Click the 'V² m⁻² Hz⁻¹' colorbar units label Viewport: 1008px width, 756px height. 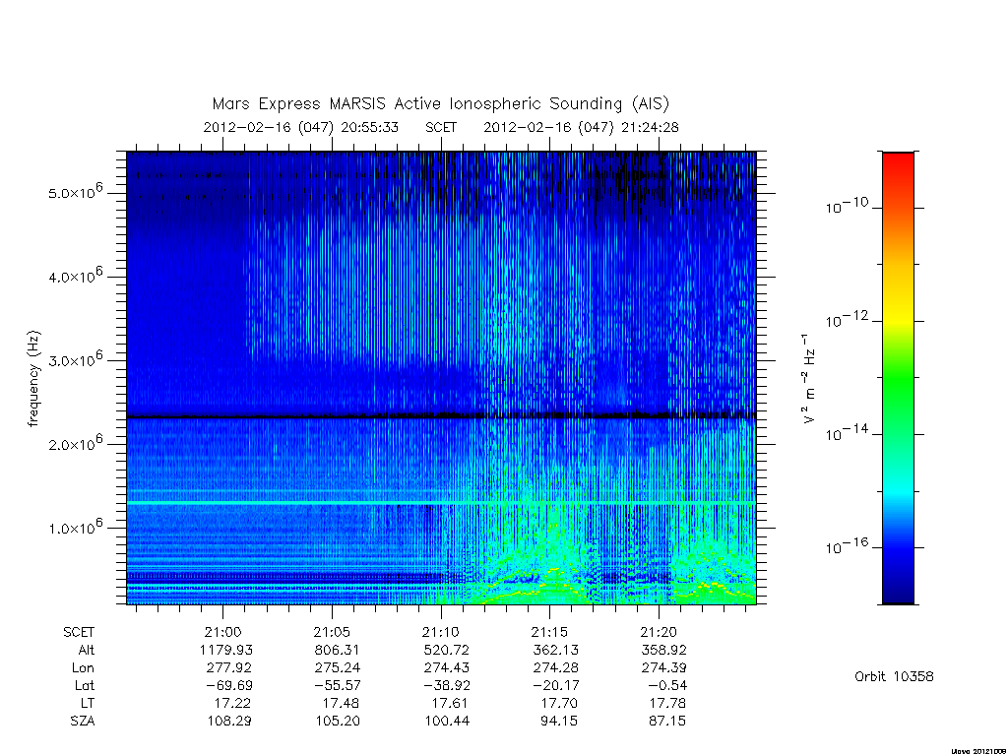coord(809,378)
